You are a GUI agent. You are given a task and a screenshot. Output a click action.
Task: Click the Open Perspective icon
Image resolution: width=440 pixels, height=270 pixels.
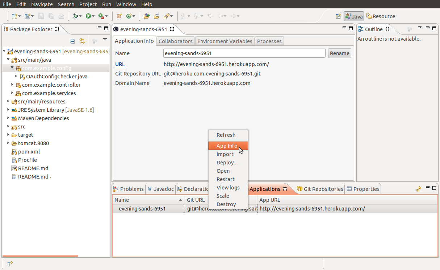click(338, 16)
